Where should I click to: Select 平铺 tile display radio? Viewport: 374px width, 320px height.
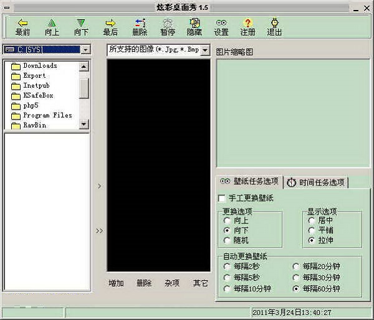312,230
